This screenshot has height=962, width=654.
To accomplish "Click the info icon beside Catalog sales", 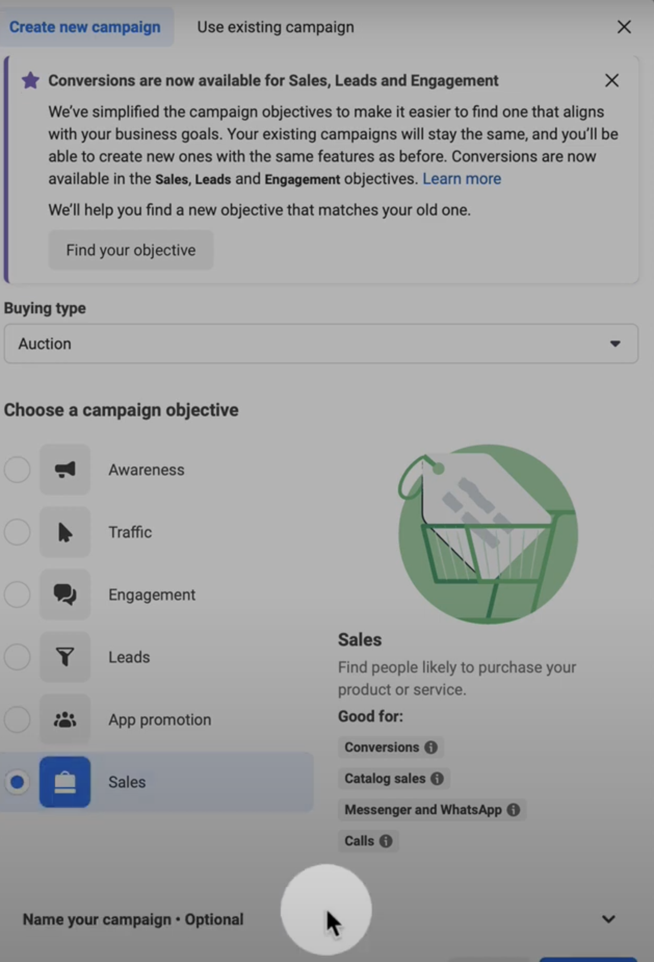I will (x=437, y=778).
